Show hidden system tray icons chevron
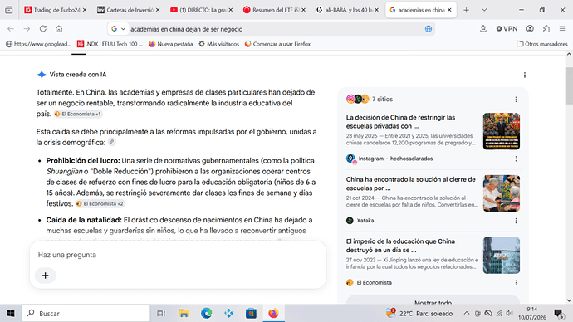Image resolution: width=573 pixels, height=322 pixels. [x=467, y=313]
